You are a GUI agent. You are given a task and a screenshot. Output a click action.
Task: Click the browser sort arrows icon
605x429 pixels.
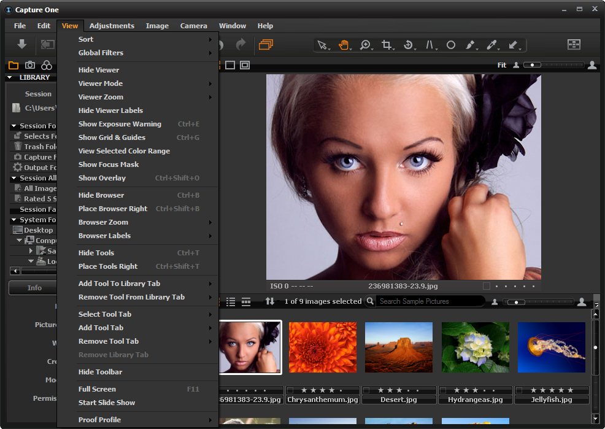coord(270,301)
